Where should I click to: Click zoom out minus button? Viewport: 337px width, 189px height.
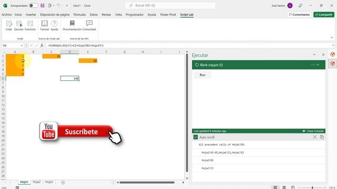click(x=299, y=188)
